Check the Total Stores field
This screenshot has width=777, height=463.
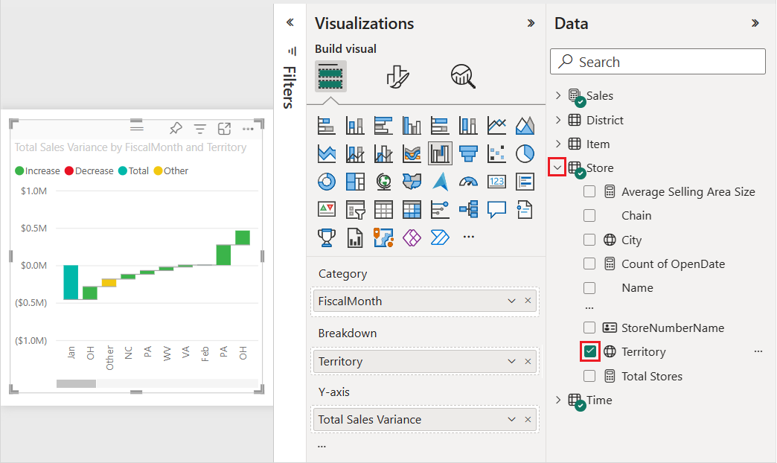pyautogui.click(x=589, y=376)
